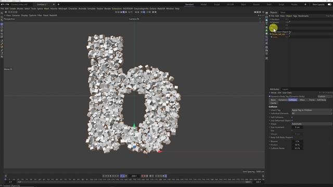Open the Mass tab of the tag
333x187 pixels.
(302, 100)
